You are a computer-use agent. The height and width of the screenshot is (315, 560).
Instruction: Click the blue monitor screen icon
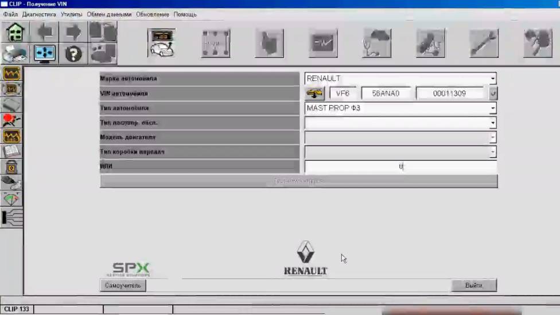[44, 53]
